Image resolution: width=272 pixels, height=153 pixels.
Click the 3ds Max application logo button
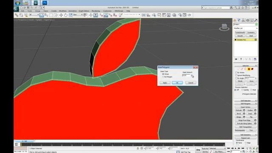click(x=16, y=8)
